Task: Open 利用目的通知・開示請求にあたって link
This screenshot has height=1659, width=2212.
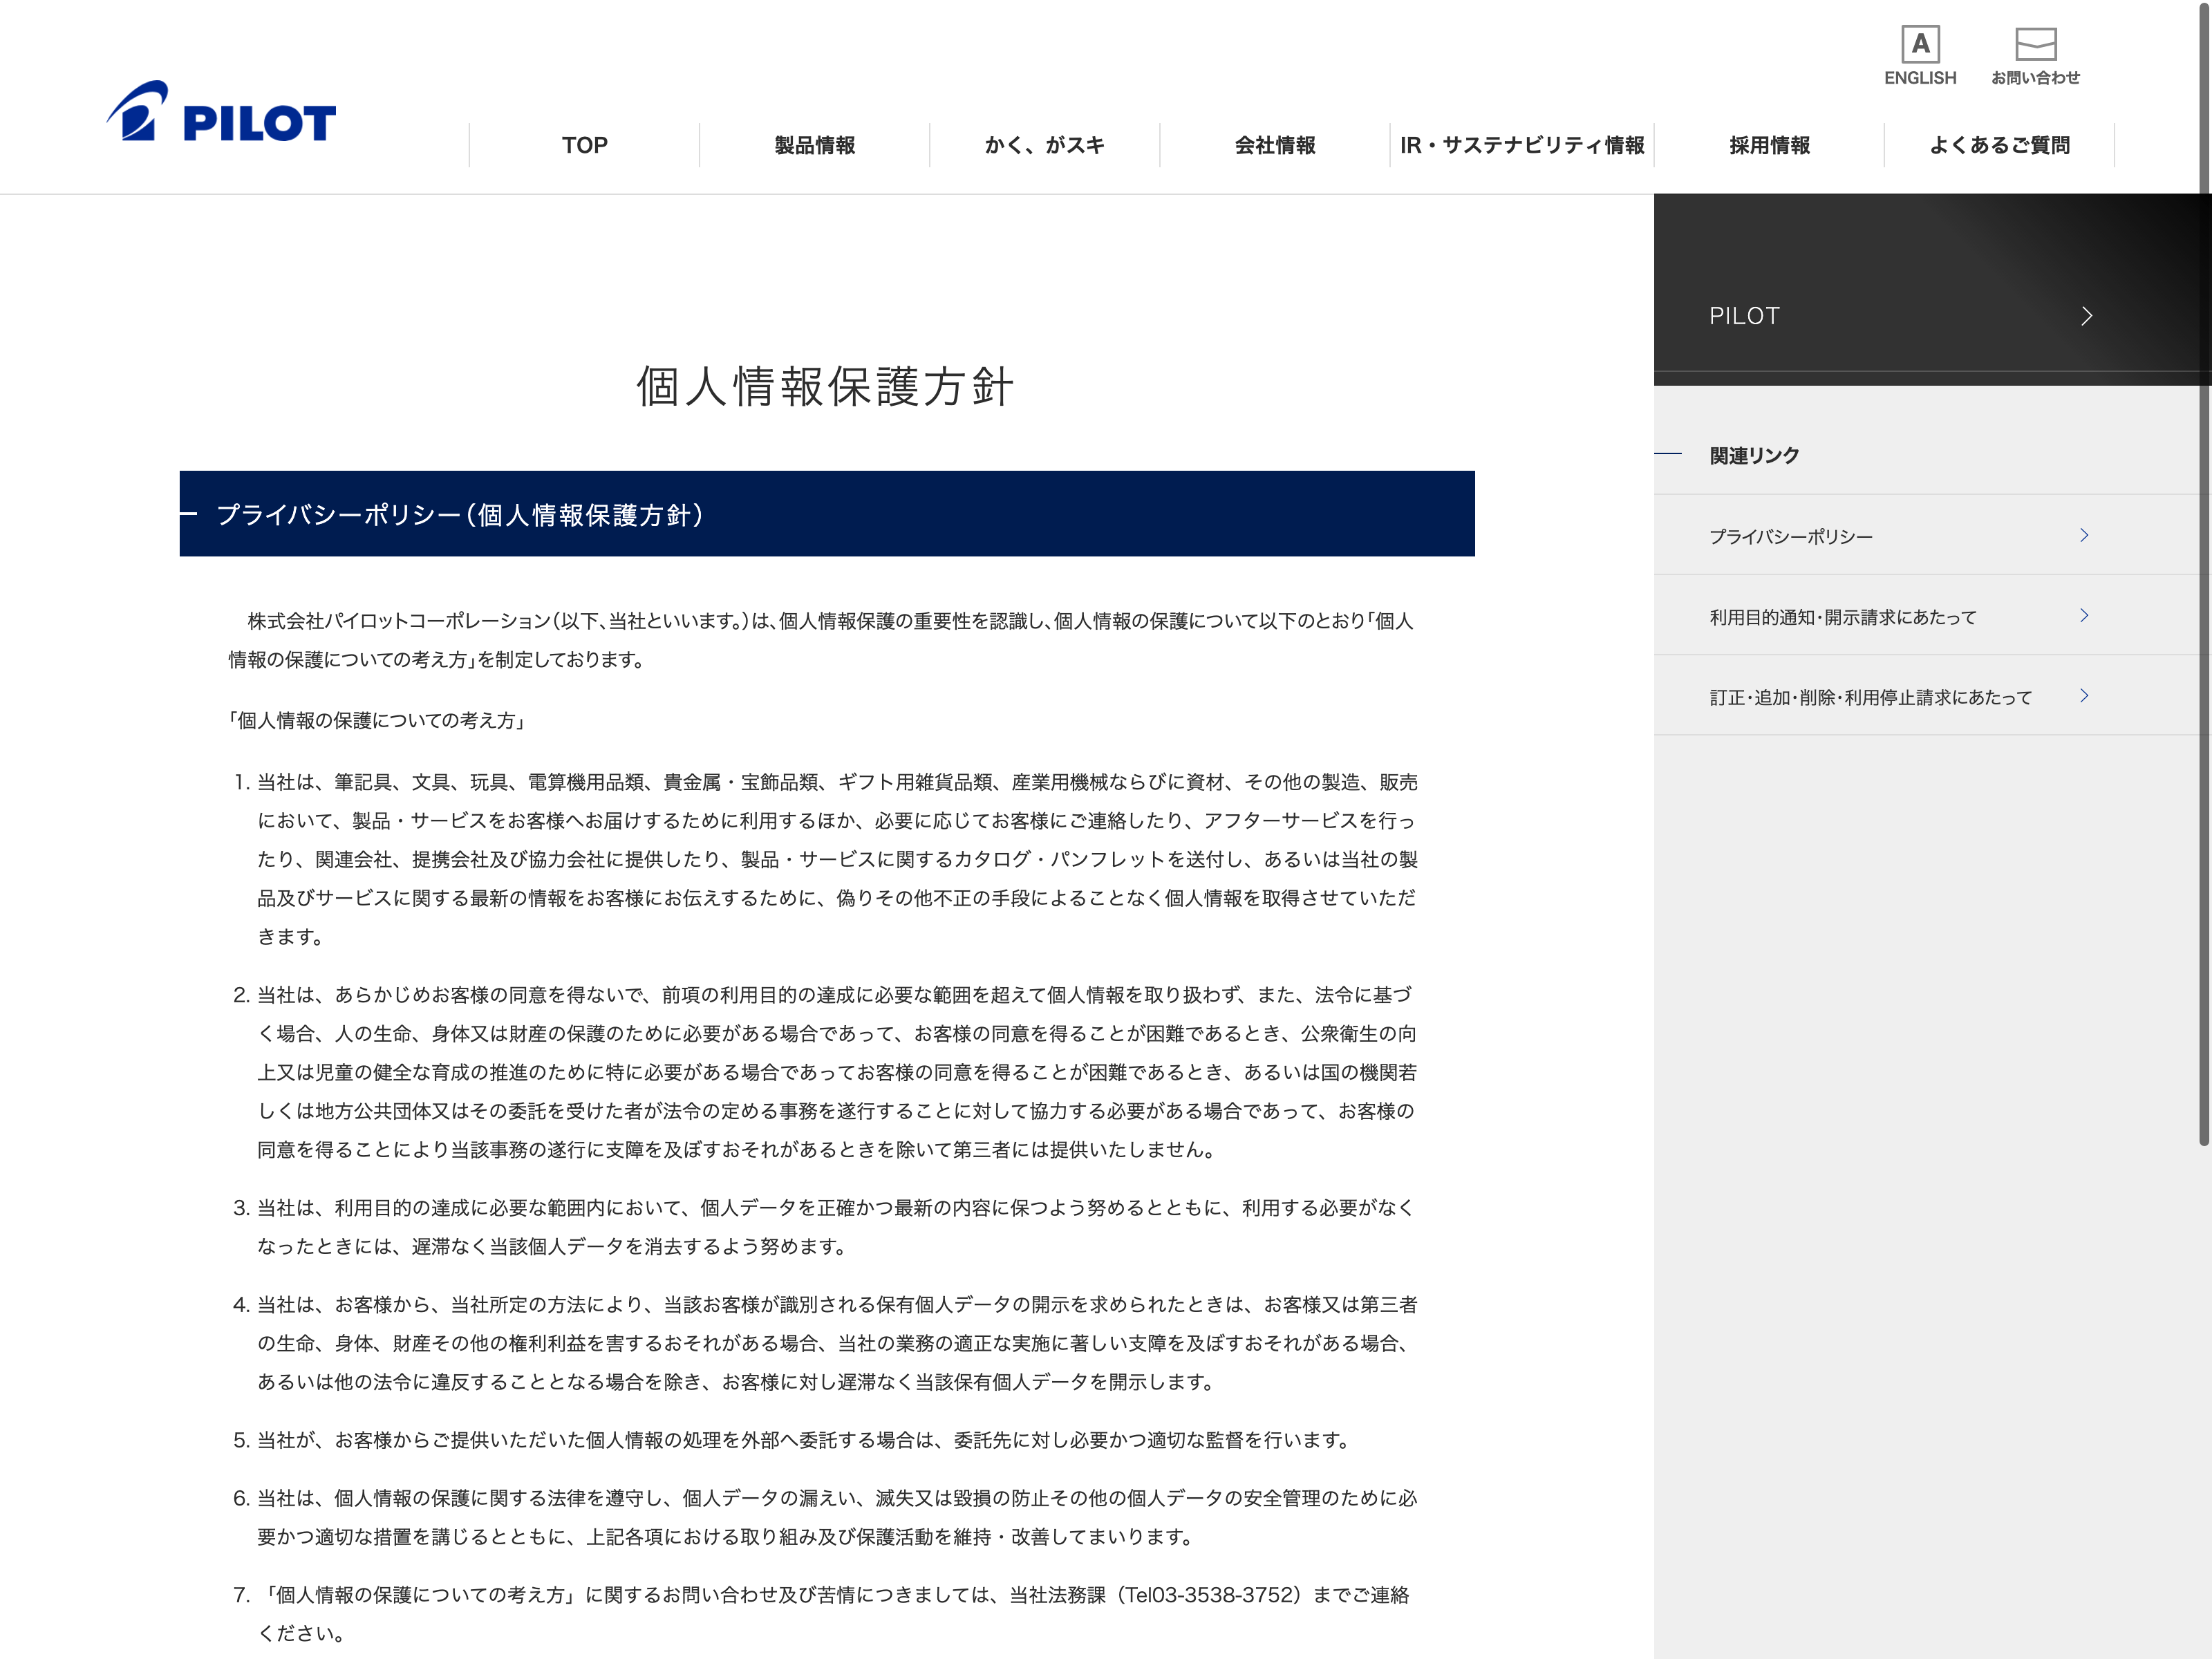Action: (1842, 617)
